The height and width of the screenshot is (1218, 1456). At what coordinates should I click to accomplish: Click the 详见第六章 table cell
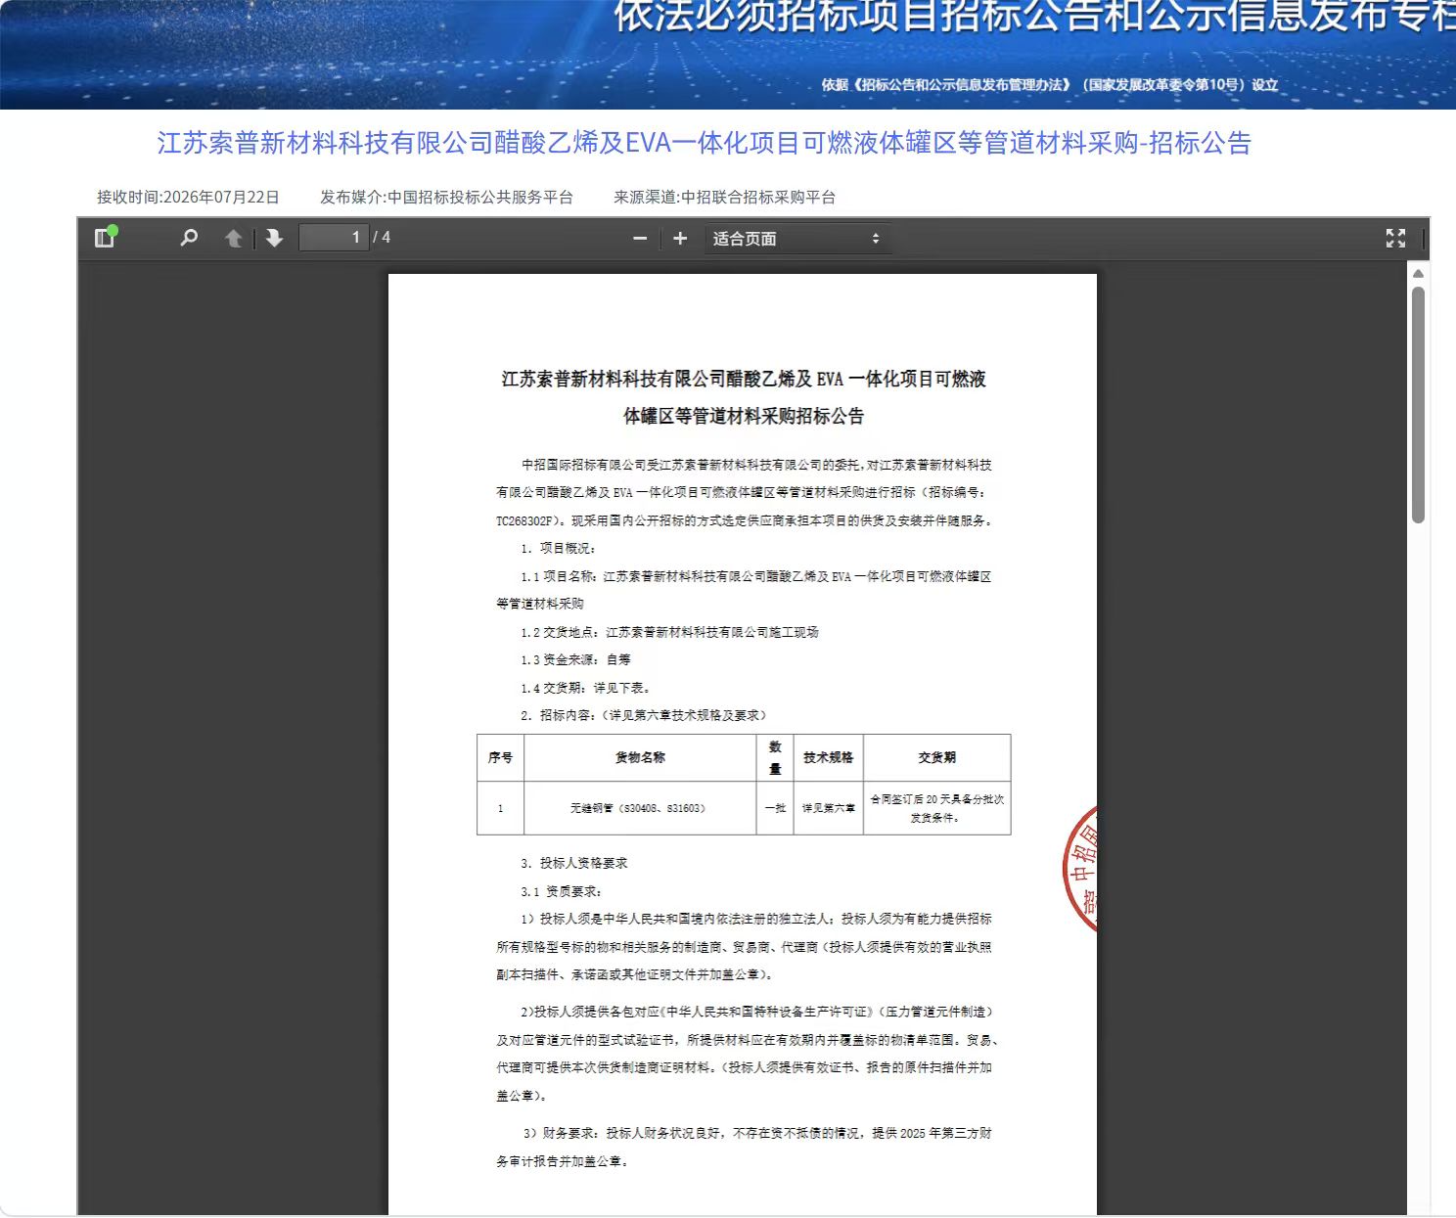[x=828, y=808]
